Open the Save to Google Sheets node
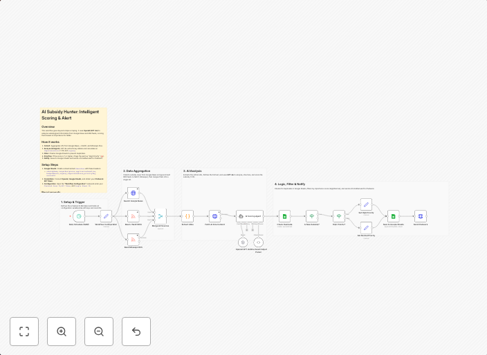This screenshot has height=355, width=487. [393, 216]
